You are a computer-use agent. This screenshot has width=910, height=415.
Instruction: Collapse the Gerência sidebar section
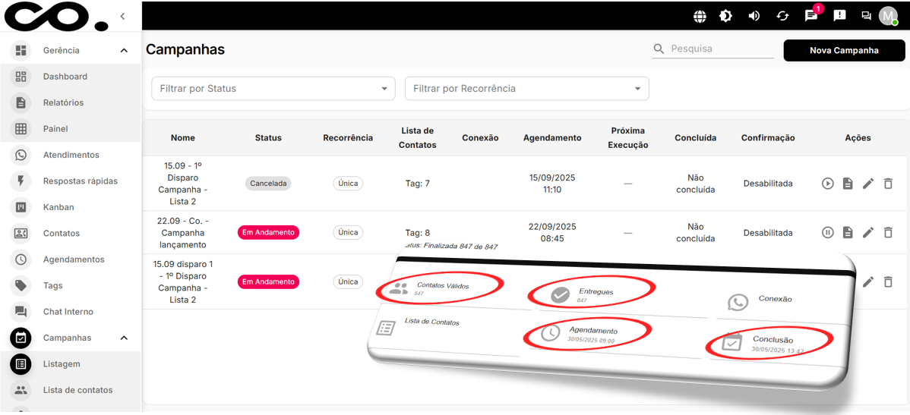(124, 51)
